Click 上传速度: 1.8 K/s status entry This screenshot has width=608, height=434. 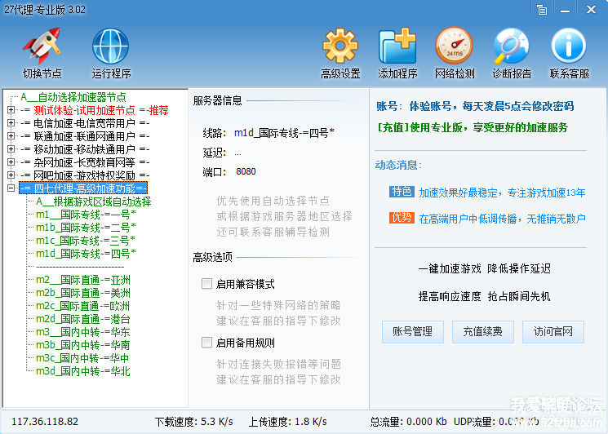(288, 421)
